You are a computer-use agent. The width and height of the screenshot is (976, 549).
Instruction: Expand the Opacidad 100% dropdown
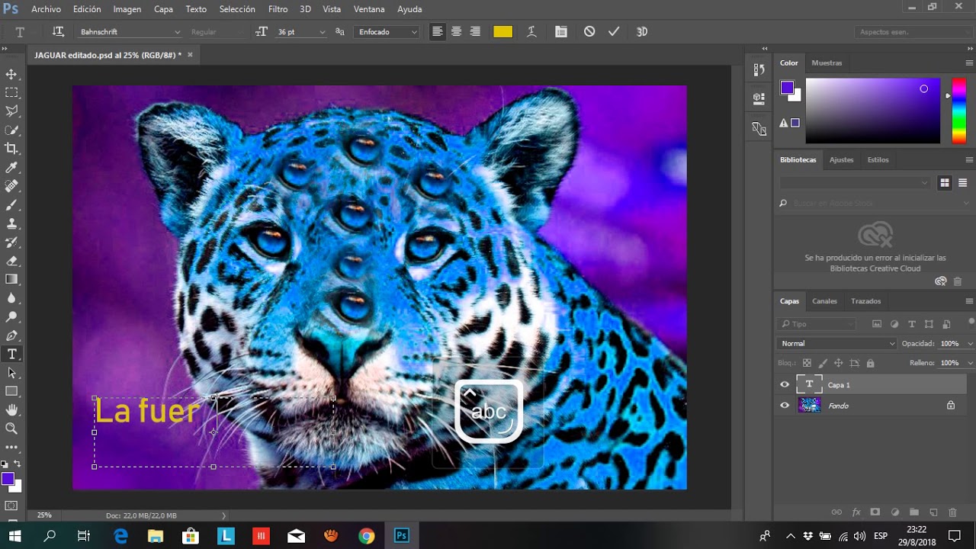(x=970, y=344)
